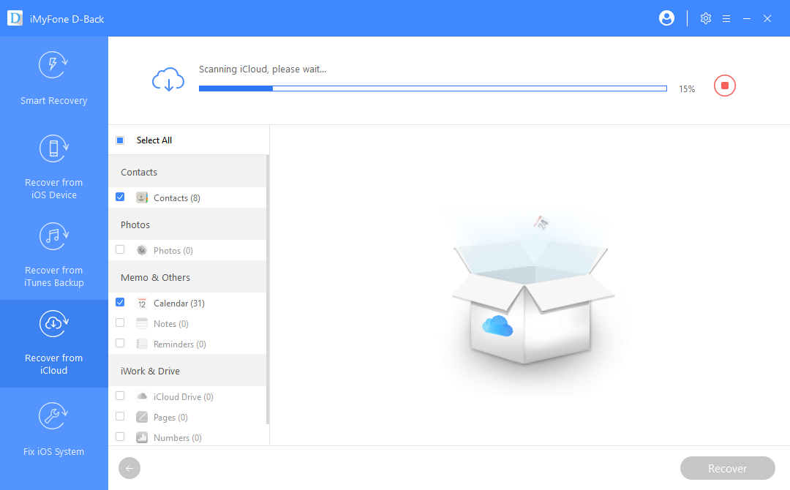The height and width of the screenshot is (490, 790).
Task: Click the Contacts address book icon
Action: click(x=142, y=198)
